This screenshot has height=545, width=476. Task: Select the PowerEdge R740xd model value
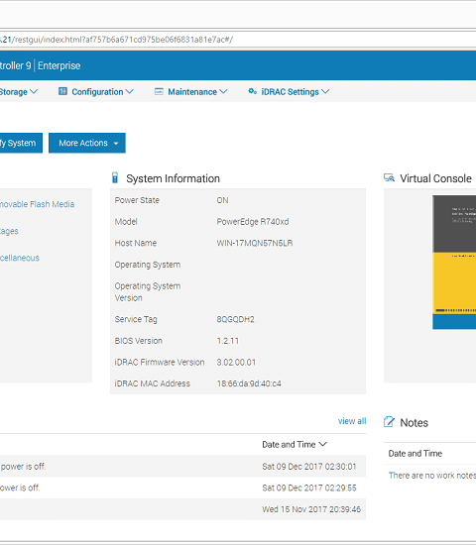[253, 221]
